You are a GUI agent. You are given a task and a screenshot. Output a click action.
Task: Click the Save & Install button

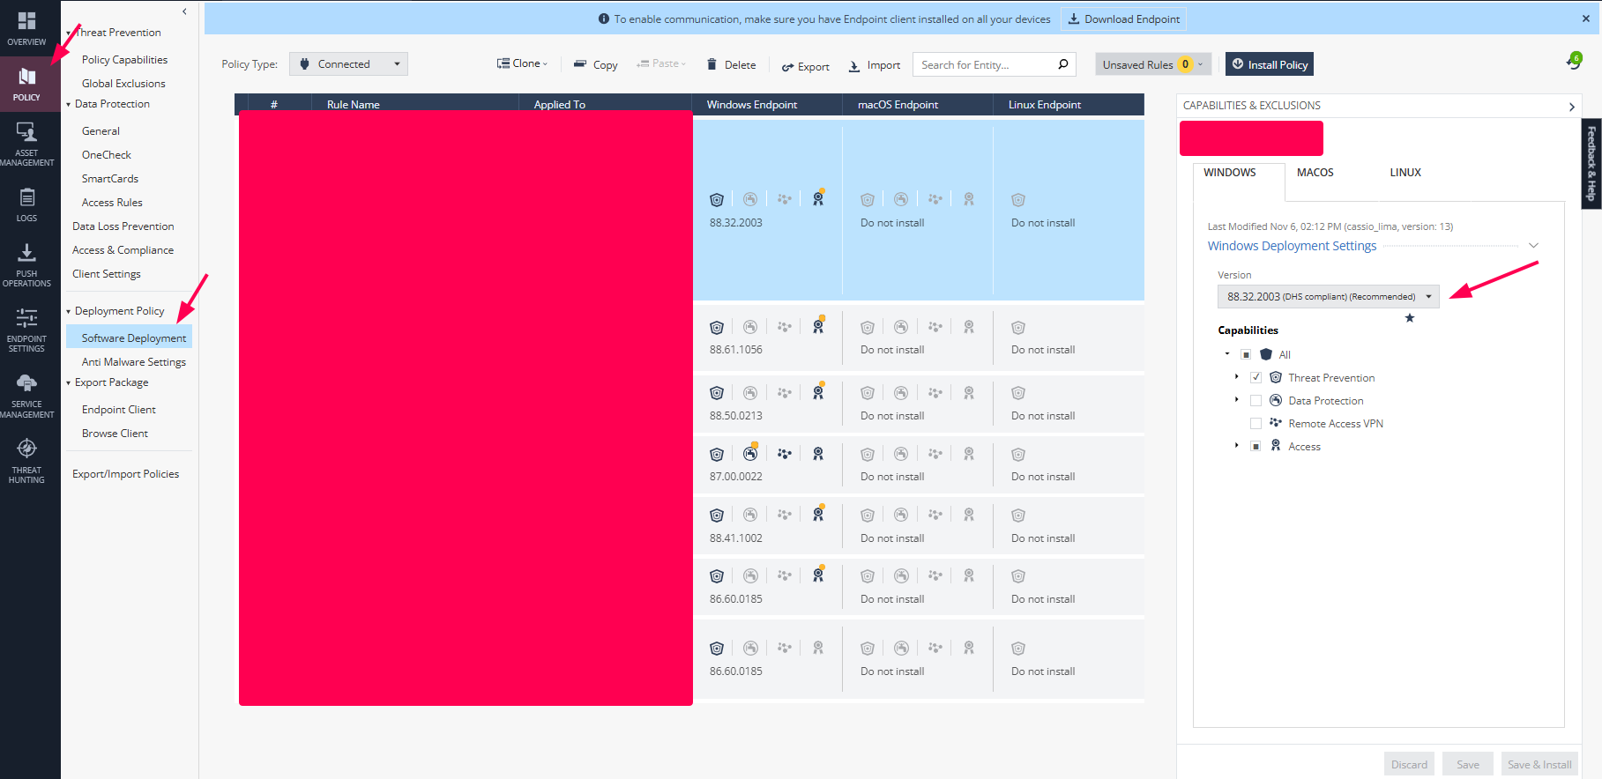tap(1539, 764)
